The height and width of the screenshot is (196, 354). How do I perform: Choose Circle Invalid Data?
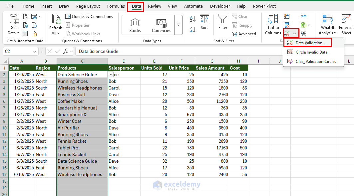tap(313, 52)
